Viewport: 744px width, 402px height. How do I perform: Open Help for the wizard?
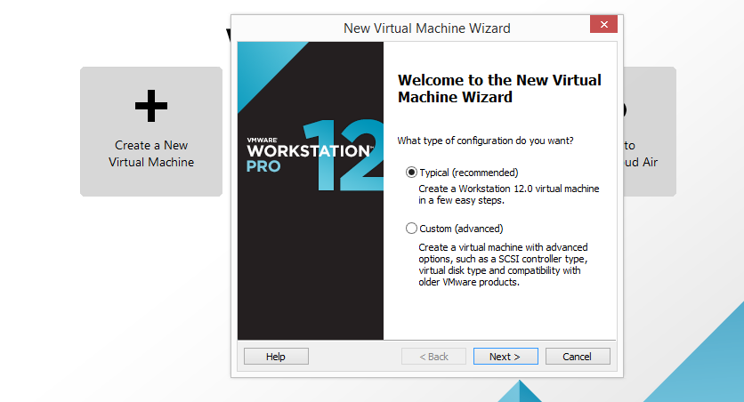point(276,357)
